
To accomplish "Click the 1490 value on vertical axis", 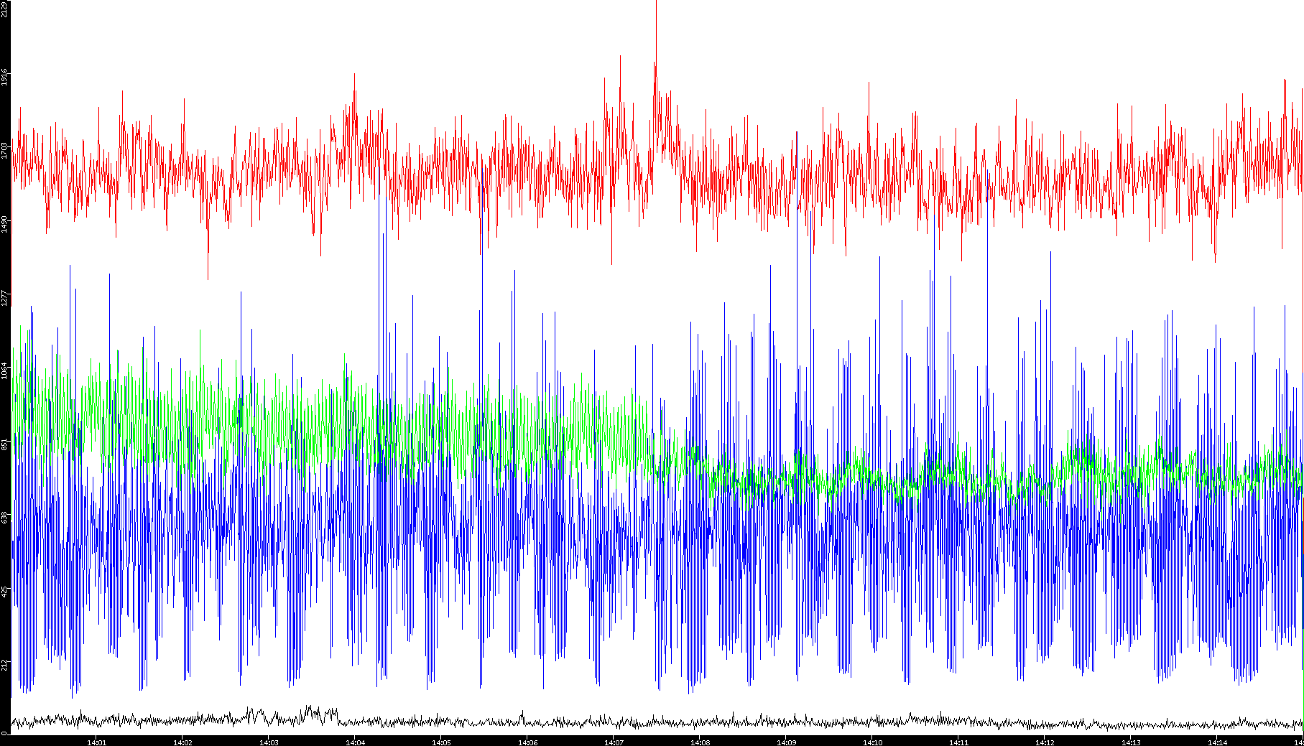I will (4, 223).
